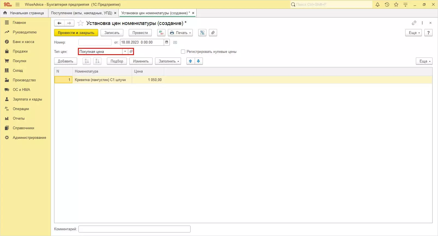Expand the Тип цен dropdown arrow
Screen dimensions: 438x236
[x=125, y=51]
